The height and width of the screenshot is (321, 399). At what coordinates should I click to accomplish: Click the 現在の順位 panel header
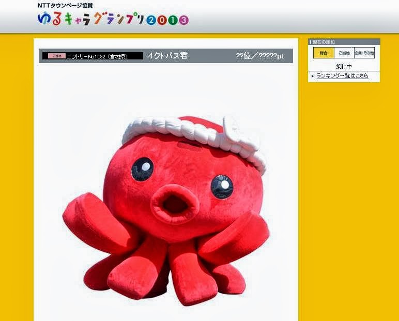[x=344, y=42]
